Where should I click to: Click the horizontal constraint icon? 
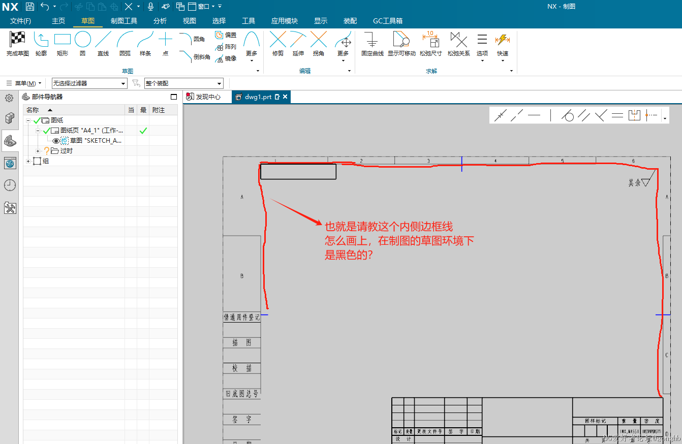click(534, 115)
